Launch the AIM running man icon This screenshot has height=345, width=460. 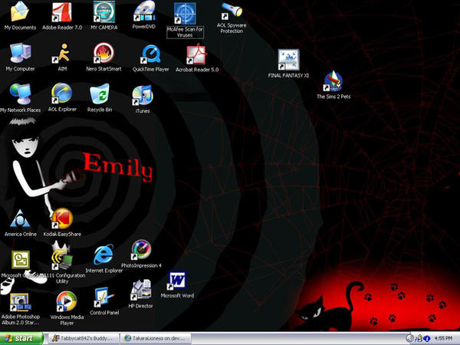[61, 54]
